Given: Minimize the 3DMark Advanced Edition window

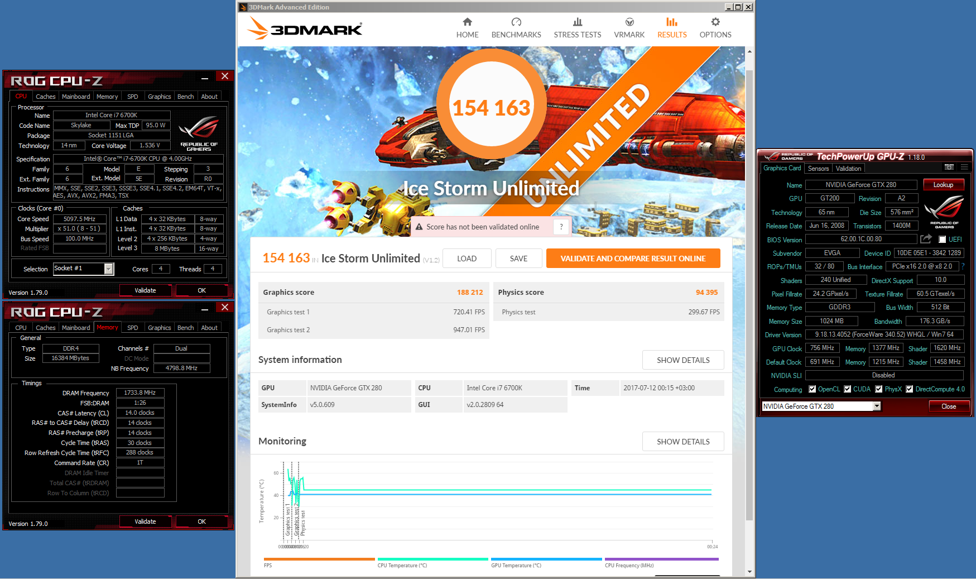Looking at the screenshot, I should [x=729, y=7].
